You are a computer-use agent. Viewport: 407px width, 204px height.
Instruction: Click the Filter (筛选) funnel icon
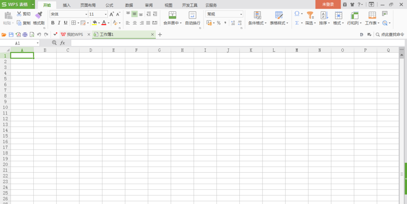coord(310,15)
